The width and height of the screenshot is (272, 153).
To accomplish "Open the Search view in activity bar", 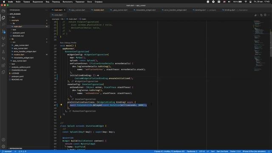I will (x=3, y=24).
